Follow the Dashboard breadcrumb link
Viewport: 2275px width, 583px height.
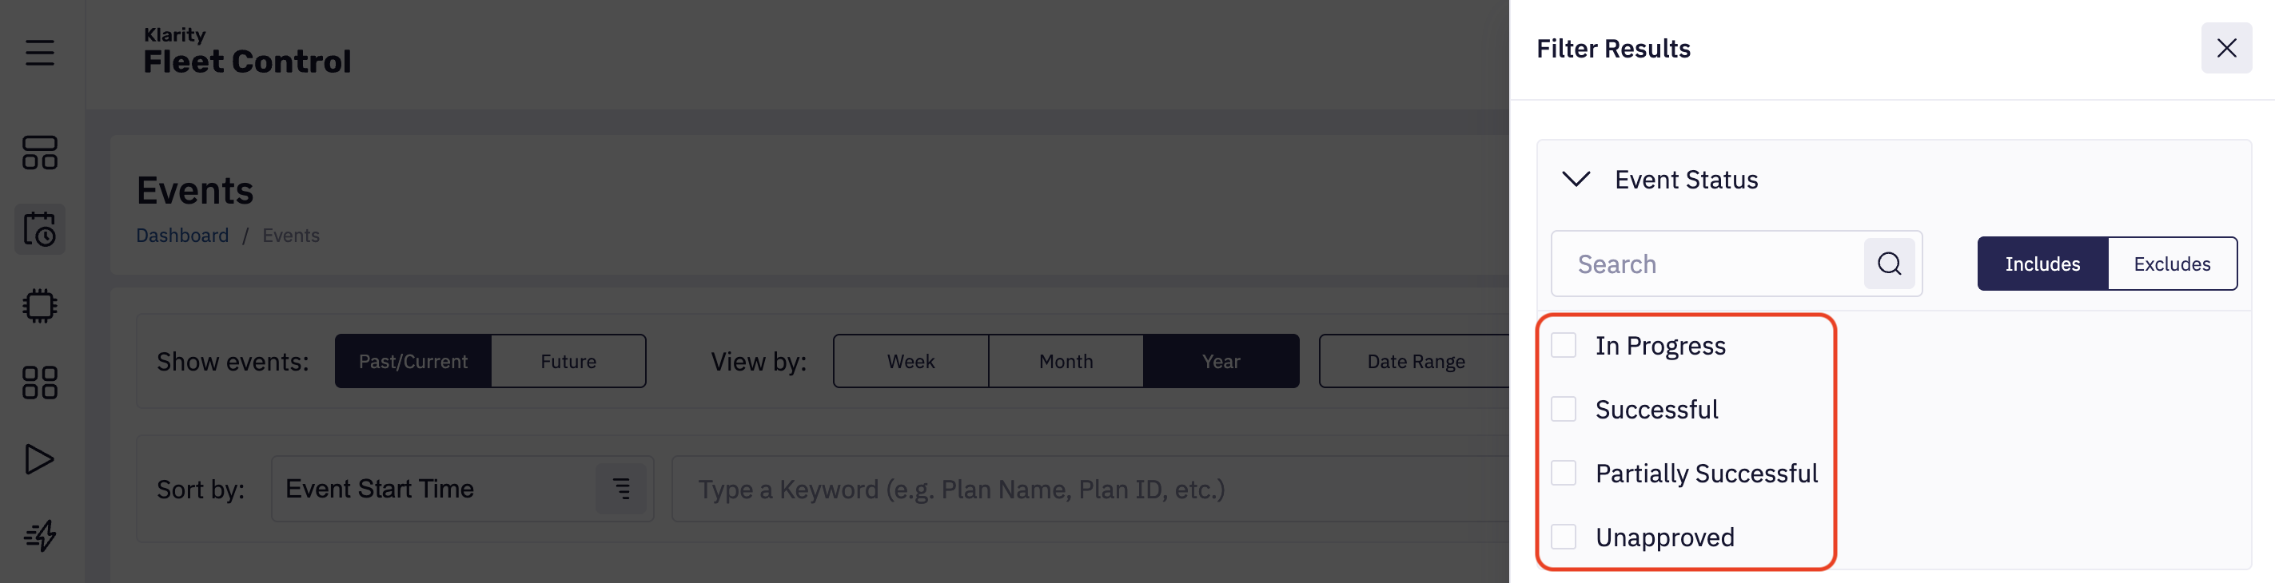point(182,236)
